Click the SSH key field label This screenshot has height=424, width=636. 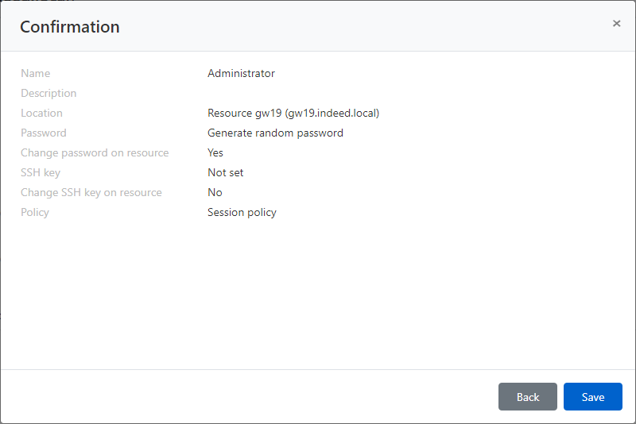click(x=41, y=172)
